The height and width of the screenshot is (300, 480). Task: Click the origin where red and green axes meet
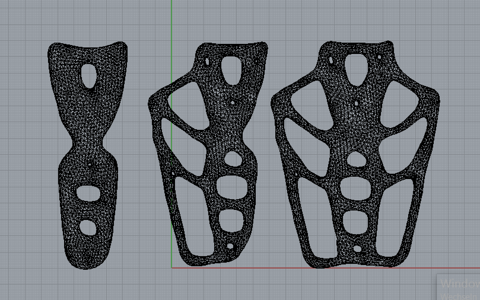[x=171, y=268]
